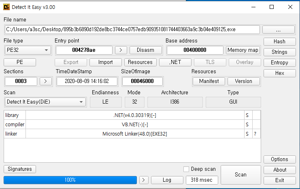The image size is (300, 189).
Task: Click the Mode 32 field
Action: pos(134,102)
